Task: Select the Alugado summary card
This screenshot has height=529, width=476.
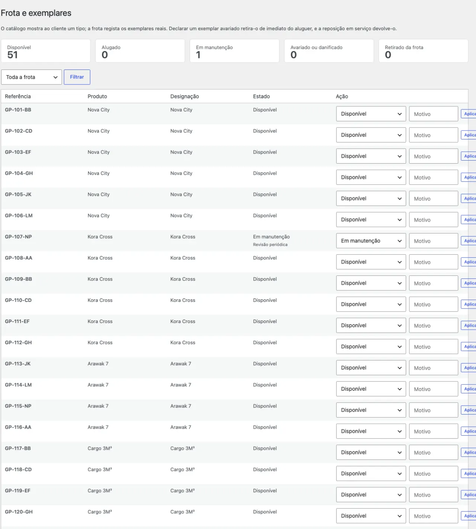Action: [140, 51]
